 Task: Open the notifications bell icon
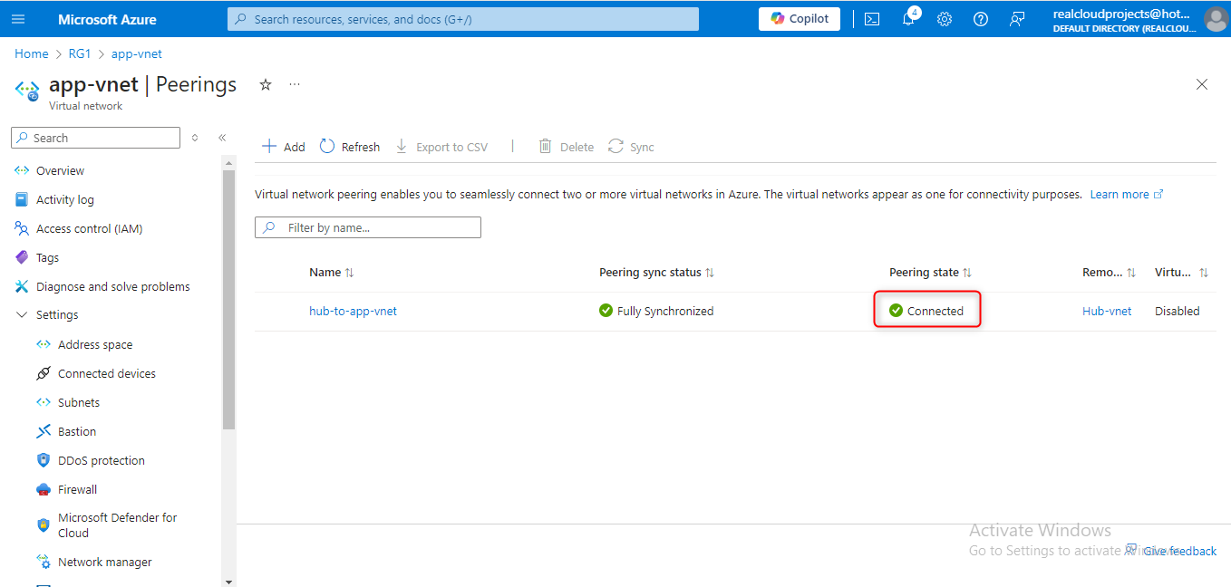(908, 19)
